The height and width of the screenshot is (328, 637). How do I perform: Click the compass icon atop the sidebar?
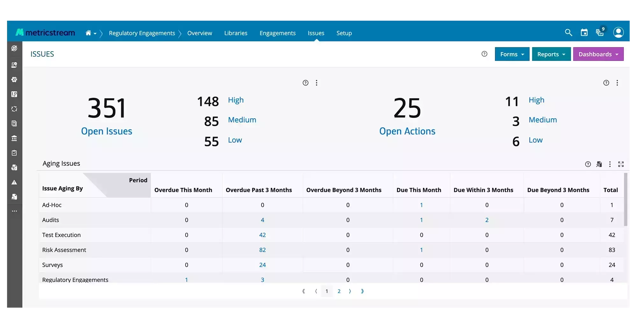click(14, 48)
